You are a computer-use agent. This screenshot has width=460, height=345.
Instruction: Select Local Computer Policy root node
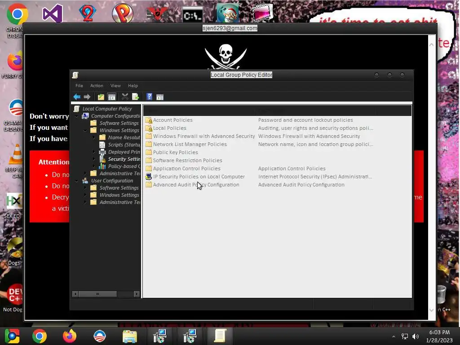click(x=107, y=109)
